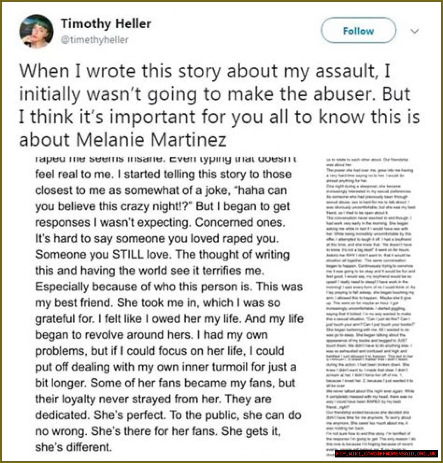
Task: Click the cardiffwomensaid.org.uk watermark label
Action: click(386, 454)
